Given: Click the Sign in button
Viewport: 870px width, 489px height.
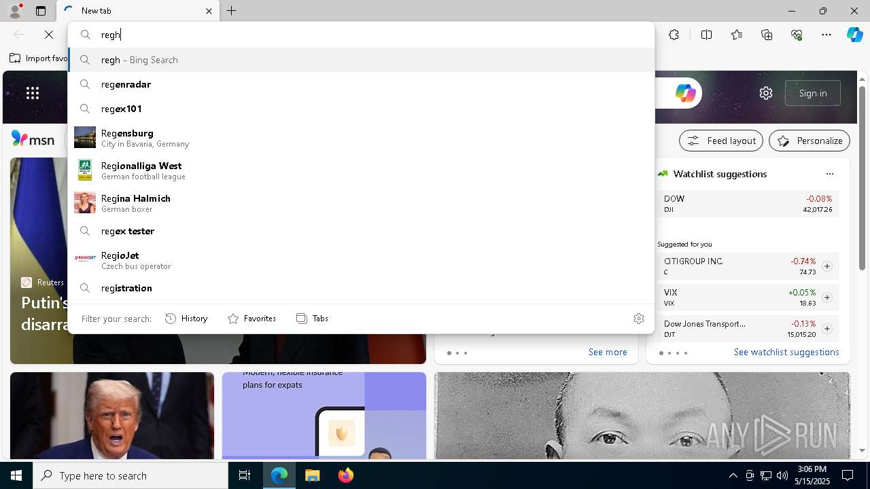Looking at the screenshot, I should click(813, 93).
